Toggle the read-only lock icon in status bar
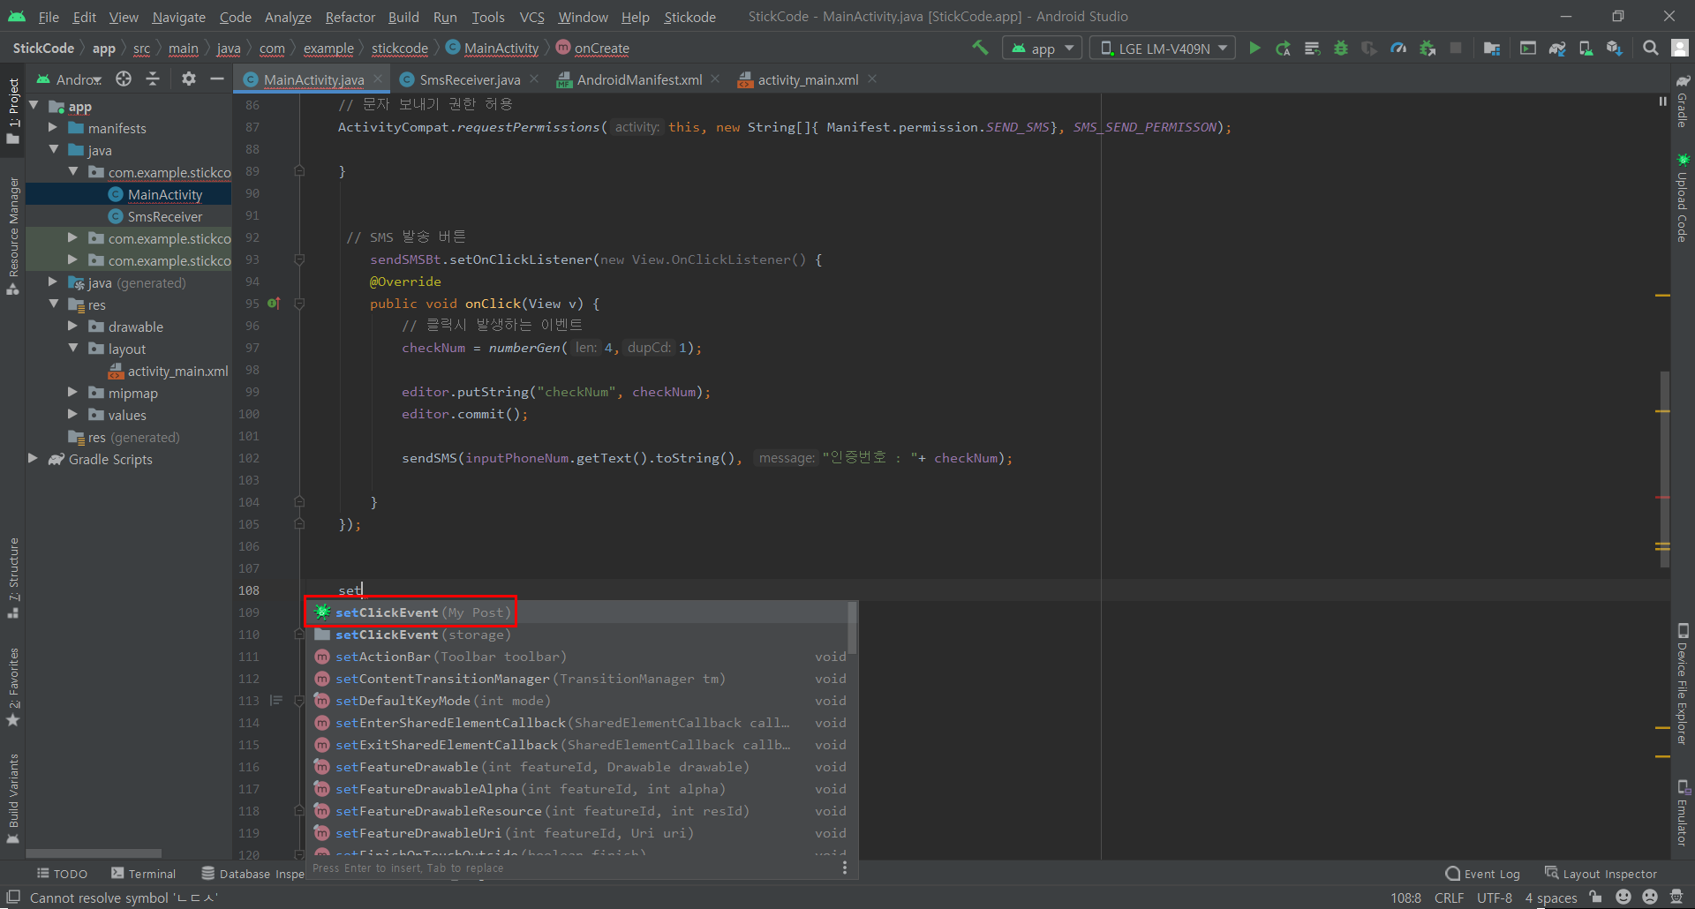 (1595, 898)
